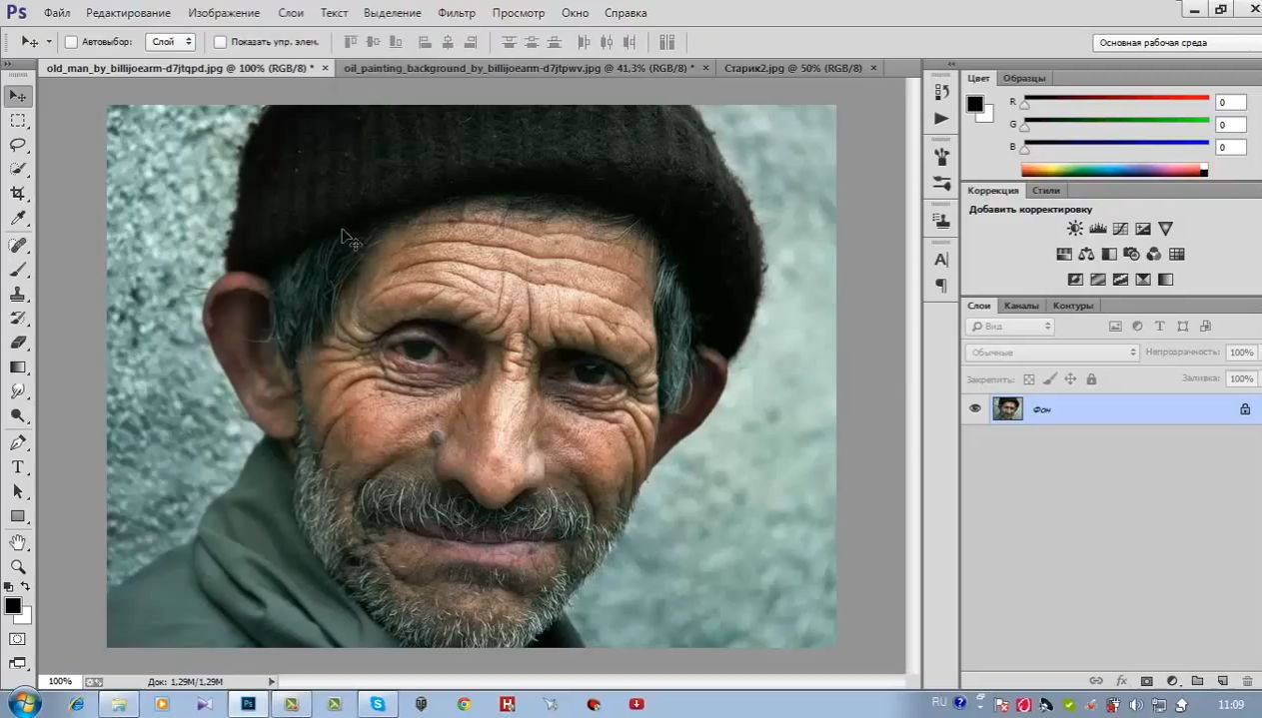Screen dimensions: 1262x718
Task: Hide the Фон layer using eye icon
Action: 975,408
